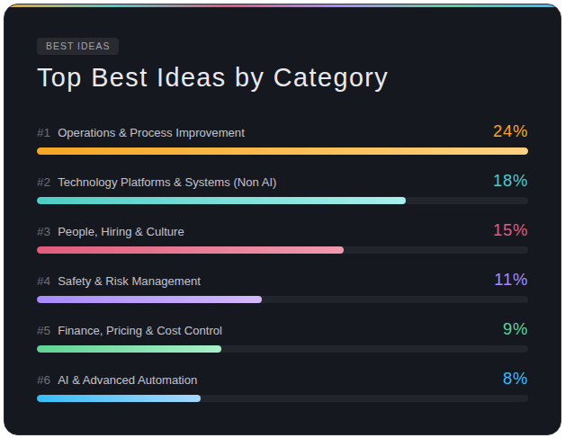Click the 18% value in teal
565x438 pixels.
[x=510, y=181]
